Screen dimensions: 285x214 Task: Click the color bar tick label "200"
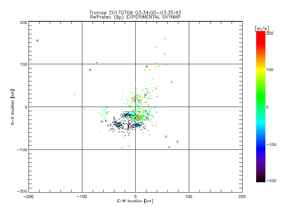click(x=270, y=33)
